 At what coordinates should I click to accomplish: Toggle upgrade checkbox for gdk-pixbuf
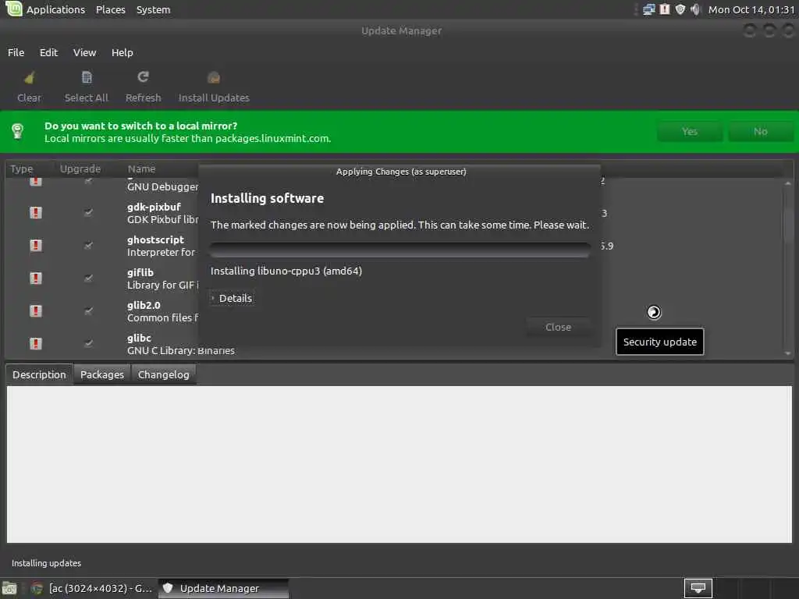point(88,212)
